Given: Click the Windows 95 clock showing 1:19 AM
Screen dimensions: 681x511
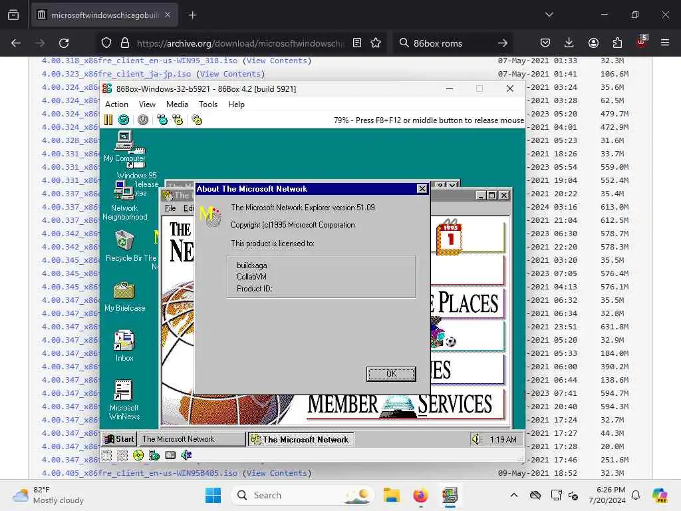Looking at the screenshot, I should point(503,439).
